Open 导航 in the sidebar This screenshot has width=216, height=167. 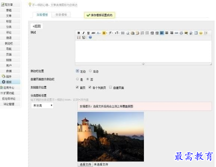click(x=9, y=49)
